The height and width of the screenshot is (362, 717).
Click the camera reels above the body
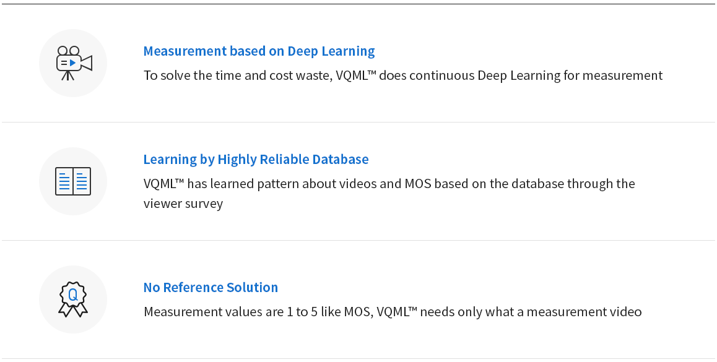click(69, 51)
